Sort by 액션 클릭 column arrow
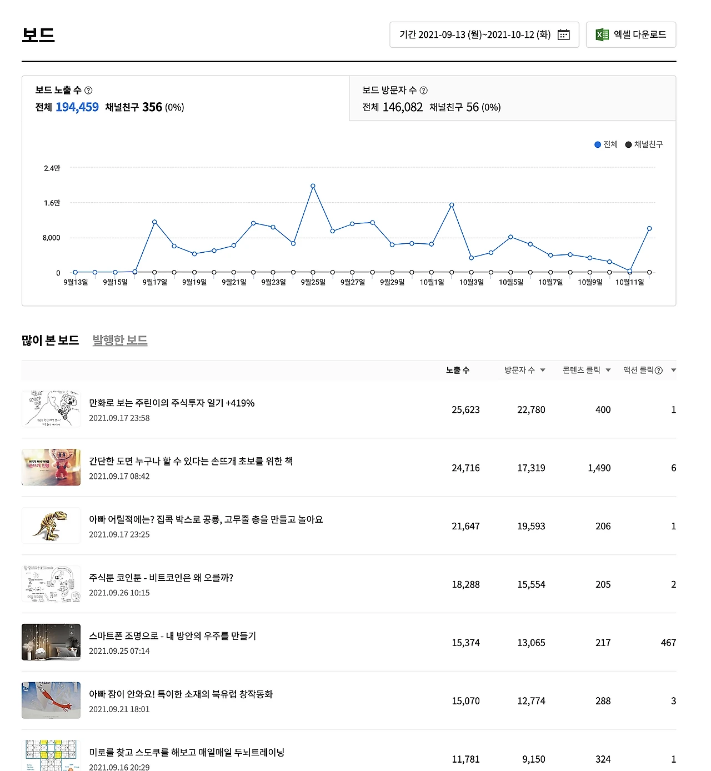Viewport: 711px width, 771px height. click(x=673, y=370)
